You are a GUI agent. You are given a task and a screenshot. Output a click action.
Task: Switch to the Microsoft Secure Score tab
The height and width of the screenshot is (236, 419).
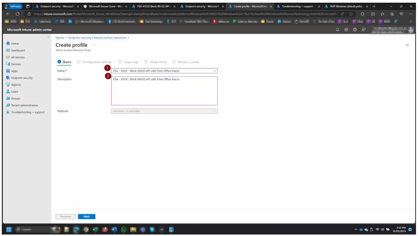[105, 6]
